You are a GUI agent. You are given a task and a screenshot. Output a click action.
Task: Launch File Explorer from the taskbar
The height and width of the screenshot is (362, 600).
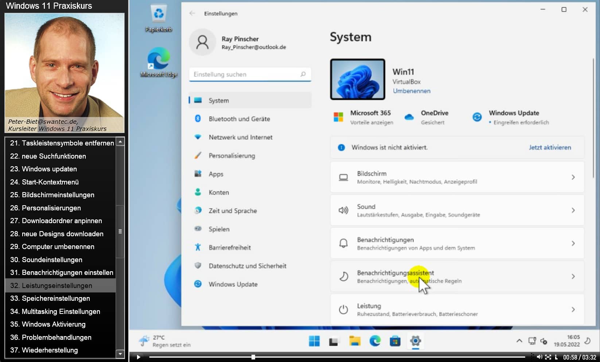(x=354, y=341)
